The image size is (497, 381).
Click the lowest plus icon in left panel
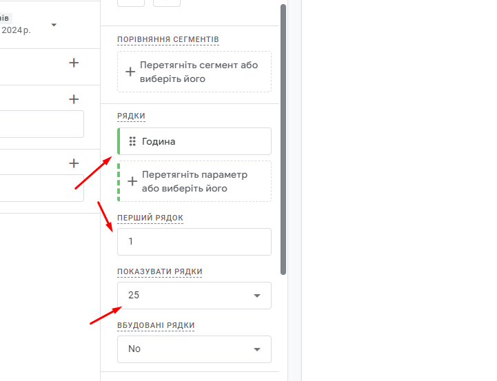tap(74, 163)
